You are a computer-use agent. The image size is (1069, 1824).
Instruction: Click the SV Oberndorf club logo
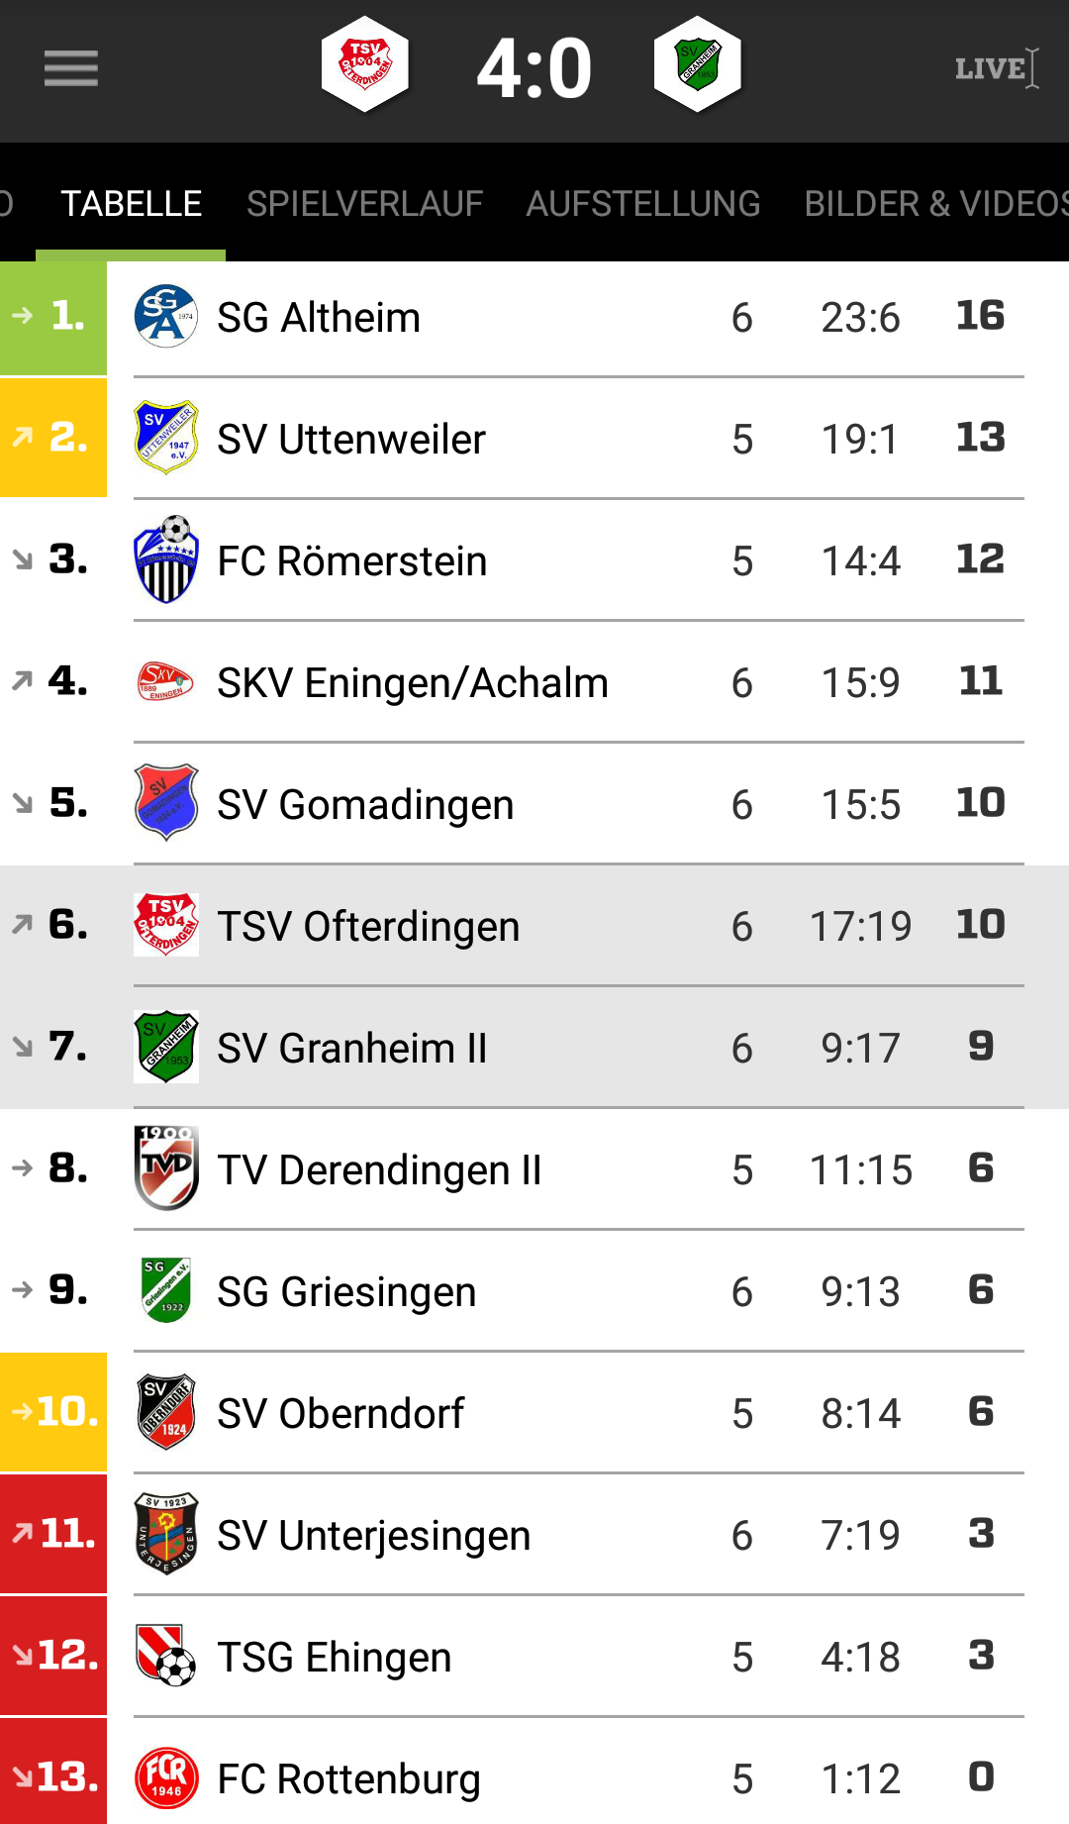[166, 1412]
